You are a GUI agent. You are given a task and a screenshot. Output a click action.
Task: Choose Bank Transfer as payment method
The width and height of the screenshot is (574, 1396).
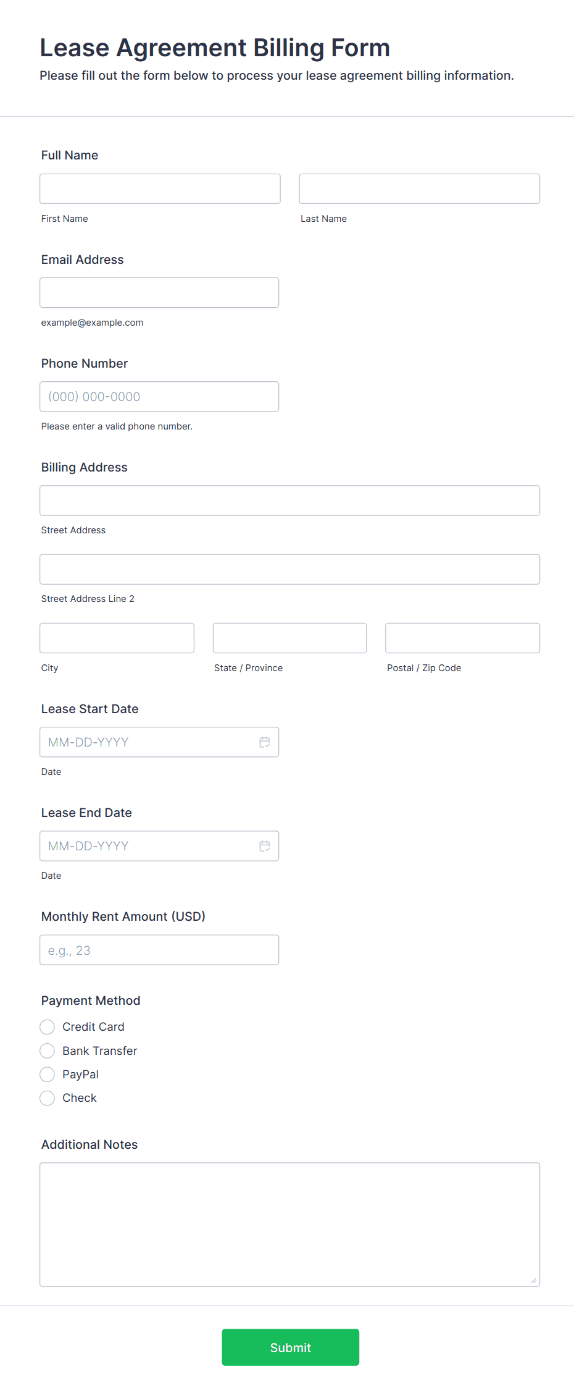pyautogui.click(x=48, y=1051)
